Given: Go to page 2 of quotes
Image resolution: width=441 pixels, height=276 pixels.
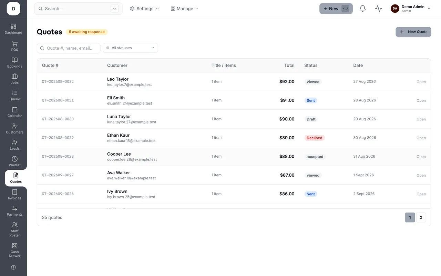Looking at the screenshot, I should 421,217.
